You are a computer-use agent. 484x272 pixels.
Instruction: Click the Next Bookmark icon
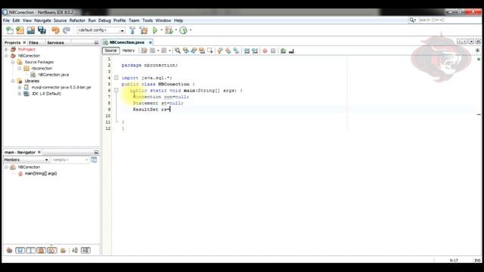tap(228, 51)
